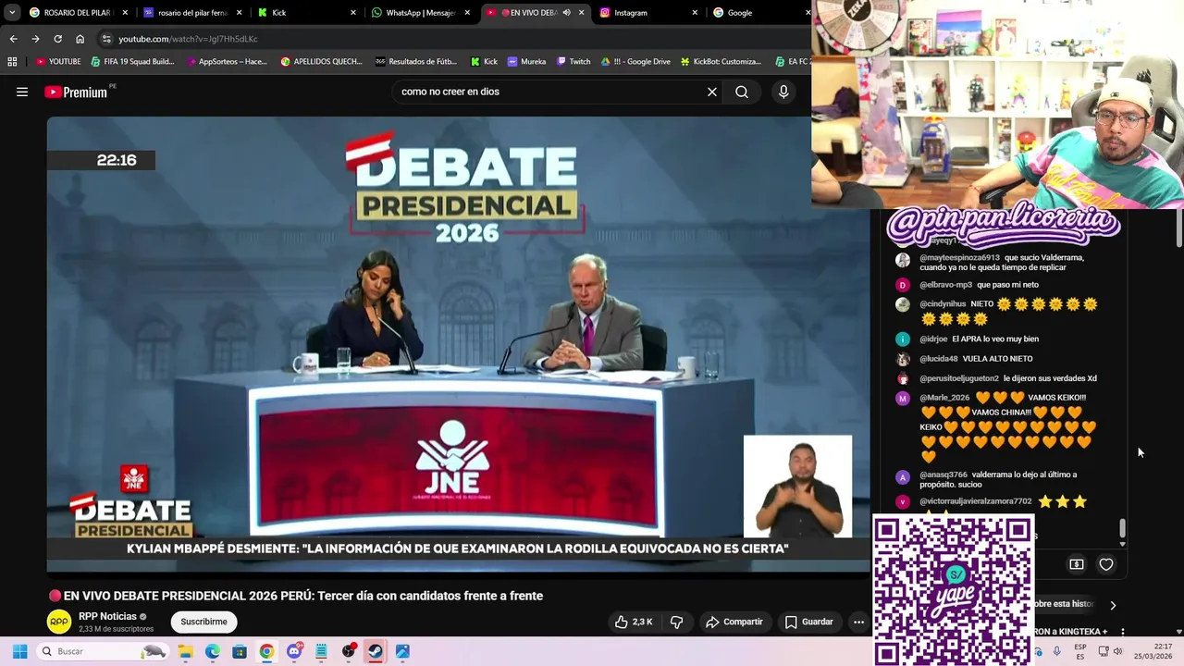Switch to Google Chrome on taskbar
The width and height of the screenshot is (1184, 666).
[x=266, y=651]
